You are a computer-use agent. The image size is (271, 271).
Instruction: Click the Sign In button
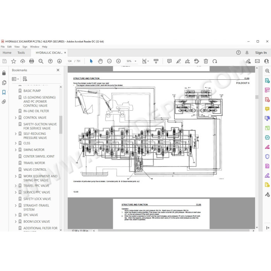pos(261,53)
